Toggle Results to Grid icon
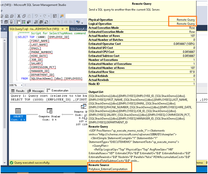208x174 pixels. coord(41,22)
